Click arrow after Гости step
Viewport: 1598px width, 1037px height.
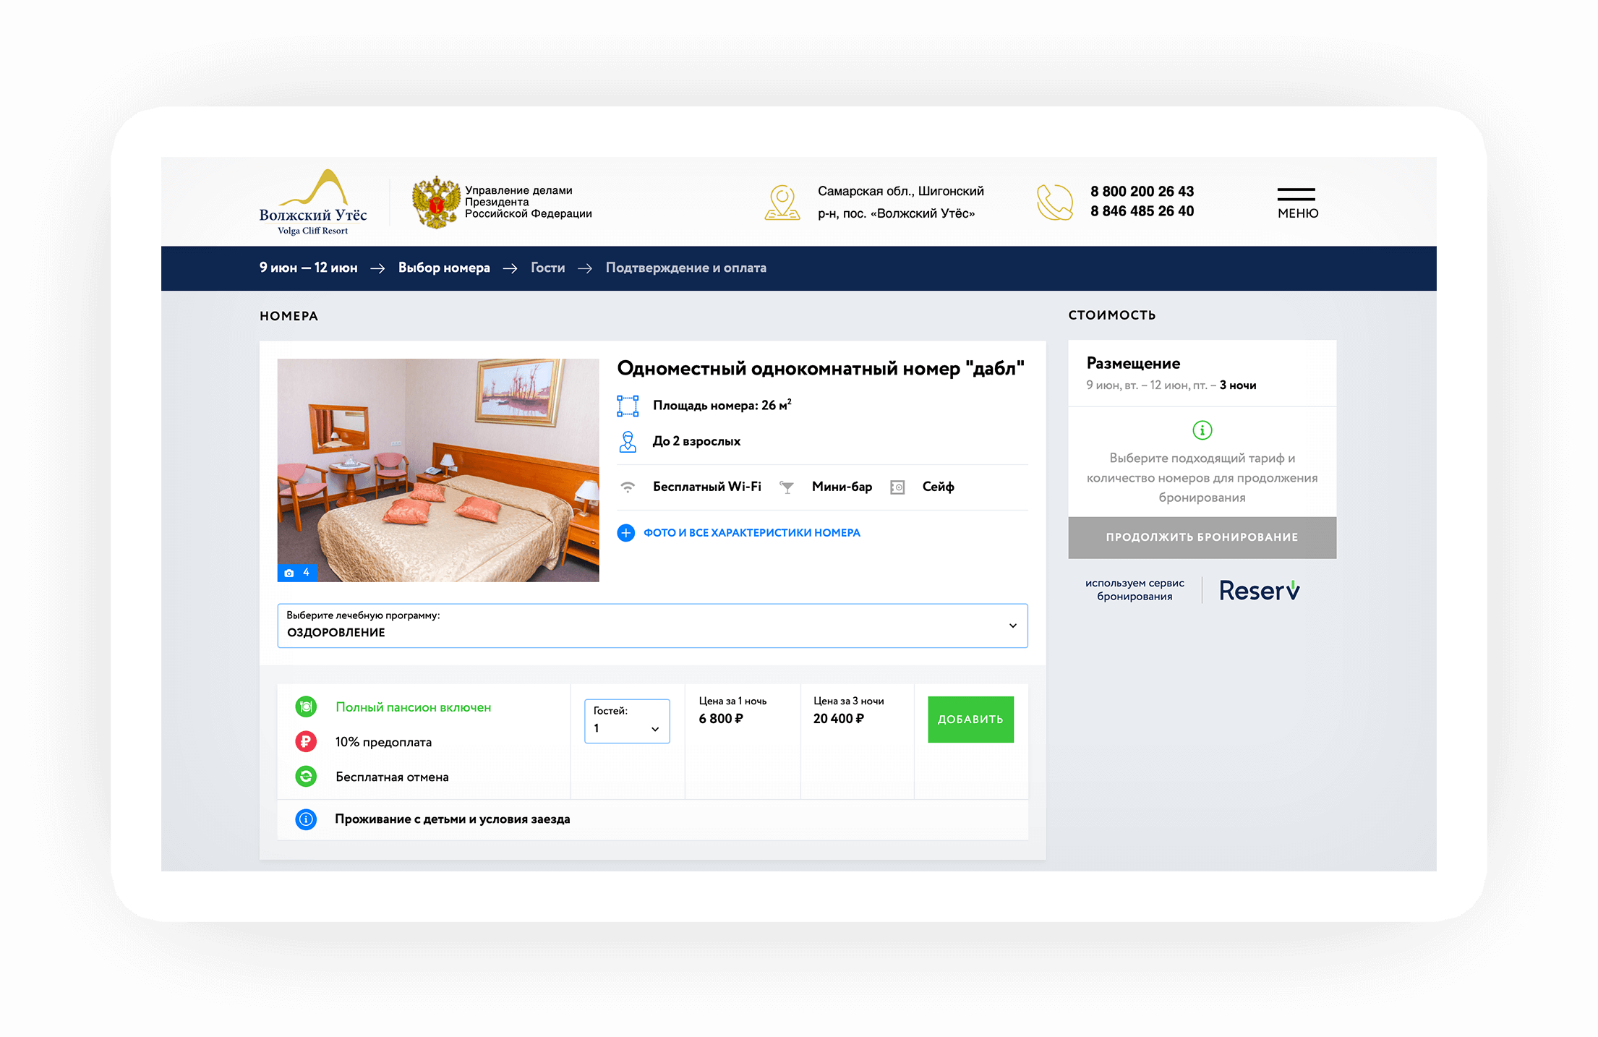pyautogui.click(x=585, y=268)
